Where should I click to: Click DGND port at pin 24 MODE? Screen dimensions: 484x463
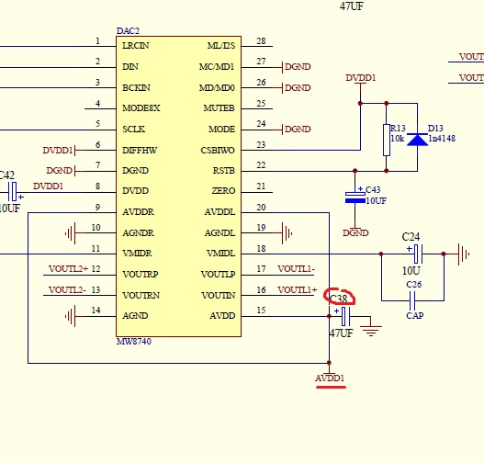click(x=297, y=129)
